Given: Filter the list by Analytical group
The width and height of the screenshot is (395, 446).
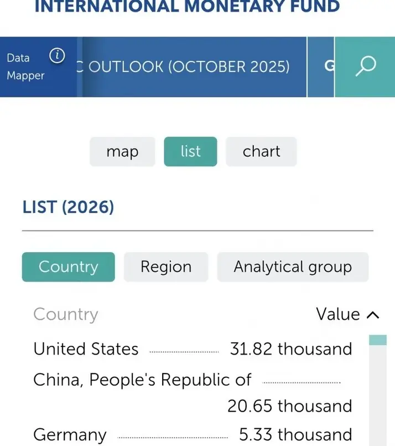Looking at the screenshot, I should pyautogui.click(x=293, y=267).
